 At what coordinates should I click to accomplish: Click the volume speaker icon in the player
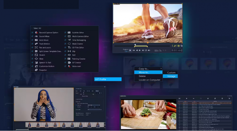coord(149,50)
